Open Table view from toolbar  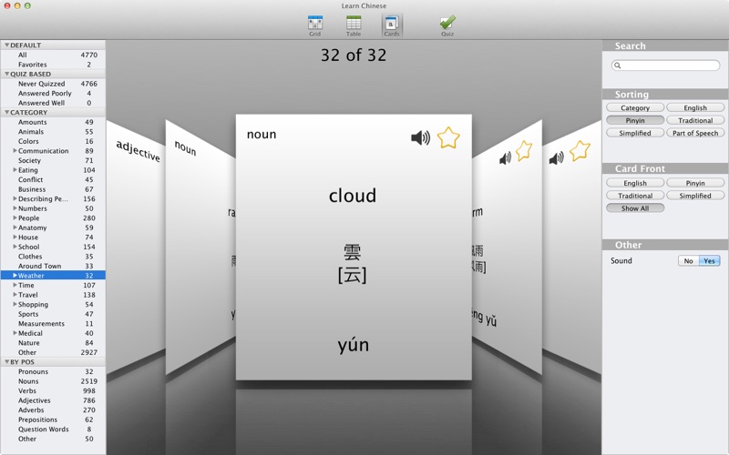point(354,25)
